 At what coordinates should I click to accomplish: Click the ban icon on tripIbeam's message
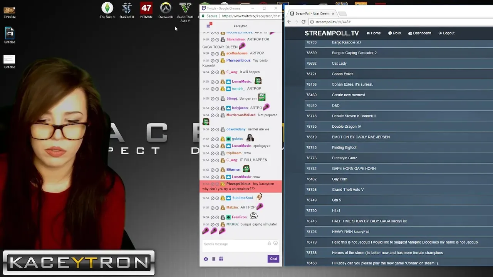213,153
